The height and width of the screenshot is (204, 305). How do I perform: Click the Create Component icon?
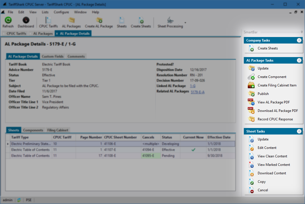(x=251, y=77)
